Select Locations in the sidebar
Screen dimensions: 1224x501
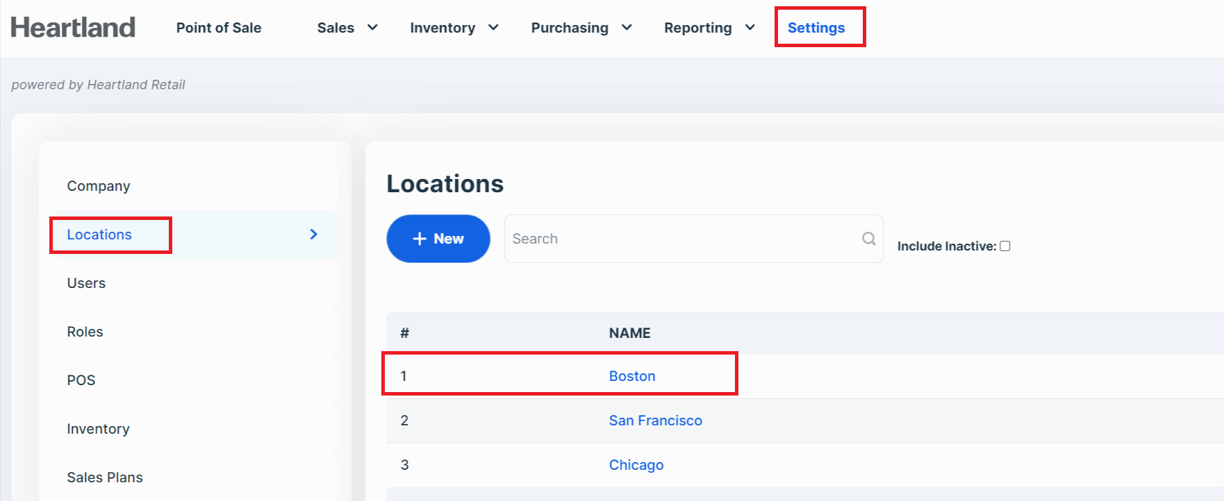point(99,235)
